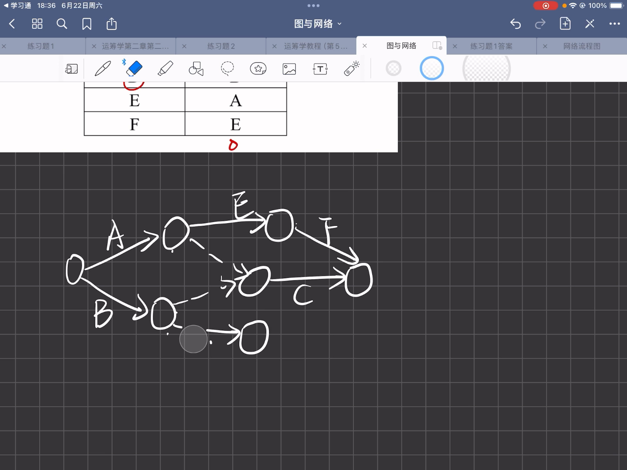The height and width of the screenshot is (470, 627).
Task: Bookmark the current page
Action: 87,24
